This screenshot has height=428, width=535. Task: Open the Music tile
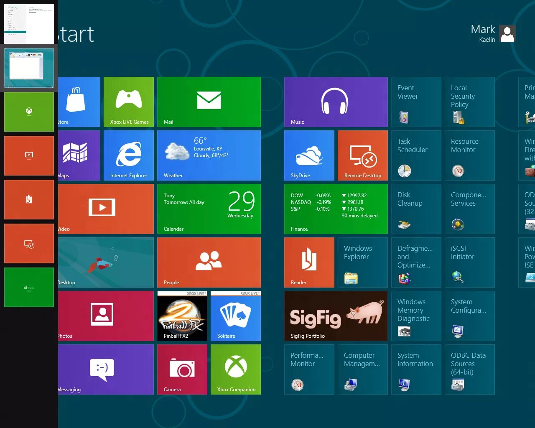tap(336, 102)
